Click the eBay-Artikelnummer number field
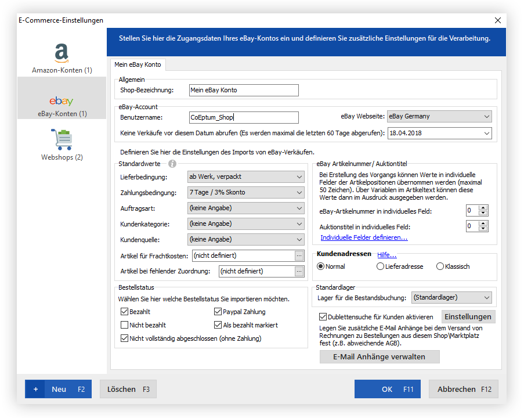Image resolution: width=524 pixels, height=418 pixels. (472, 211)
